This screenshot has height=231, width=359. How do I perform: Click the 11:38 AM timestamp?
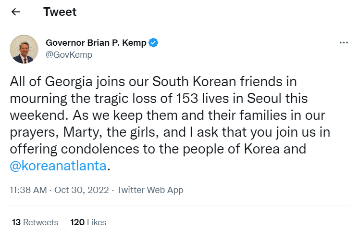point(28,190)
